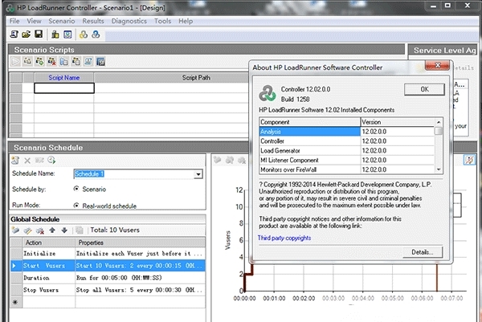Click the Add Action icon in Global Schedule
The height and width of the screenshot is (322, 482).
click(x=15, y=230)
